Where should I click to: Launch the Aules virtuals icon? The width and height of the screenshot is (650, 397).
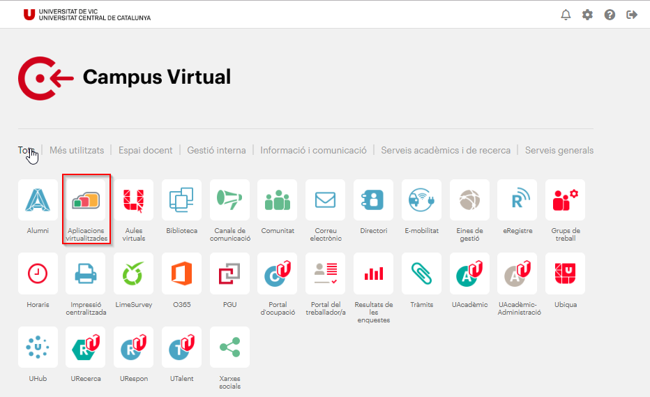tap(133, 200)
